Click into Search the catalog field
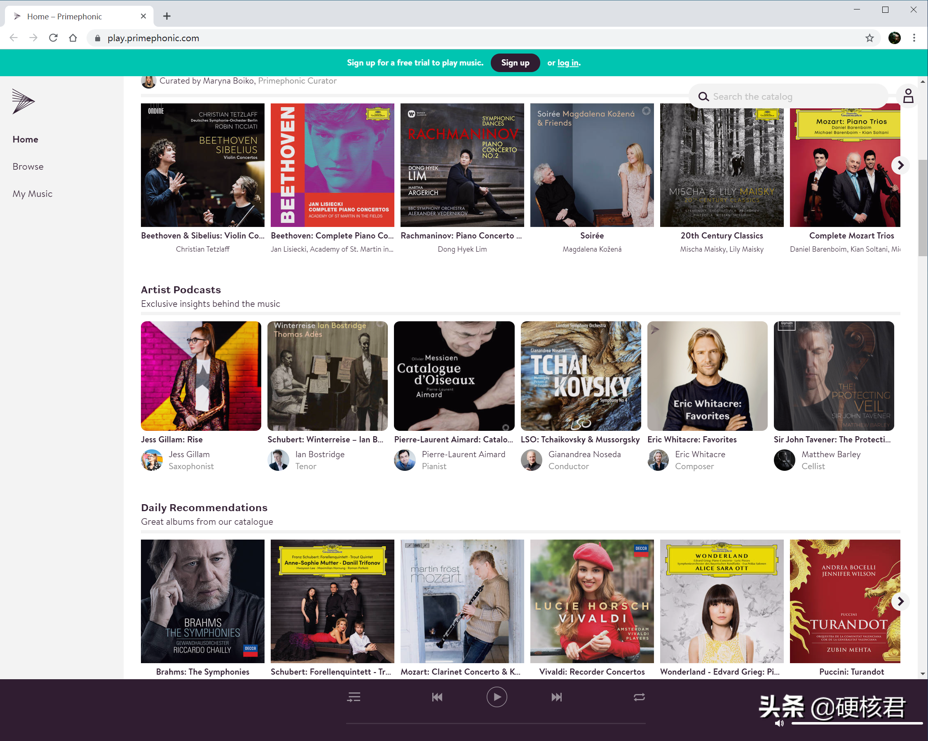The height and width of the screenshot is (741, 928). pyautogui.click(x=788, y=96)
